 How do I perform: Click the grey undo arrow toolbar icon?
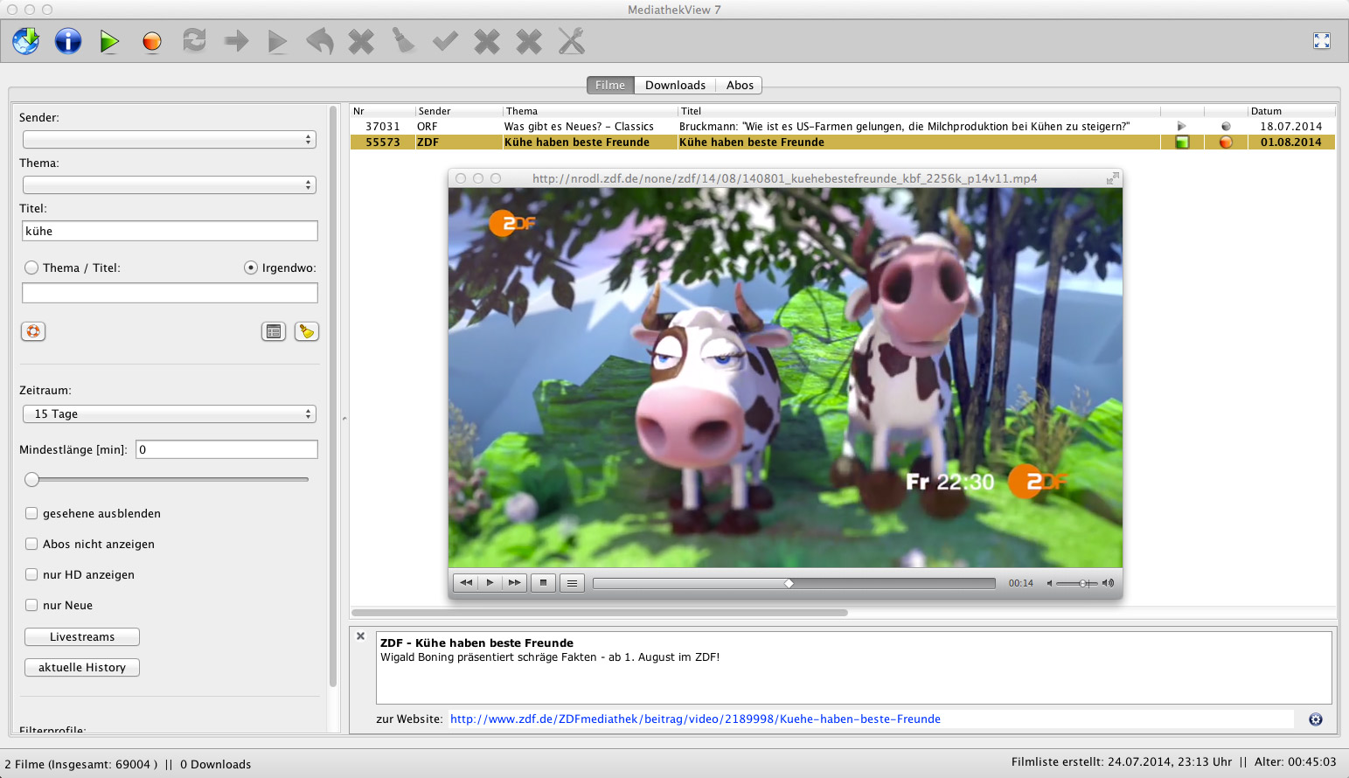pos(319,41)
